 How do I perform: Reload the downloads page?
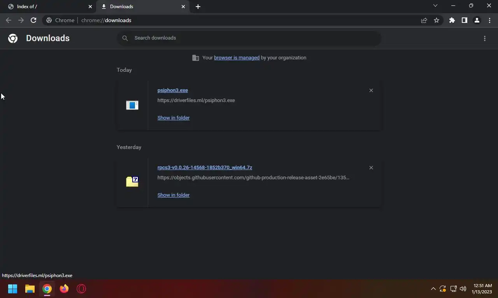click(x=33, y=20)
